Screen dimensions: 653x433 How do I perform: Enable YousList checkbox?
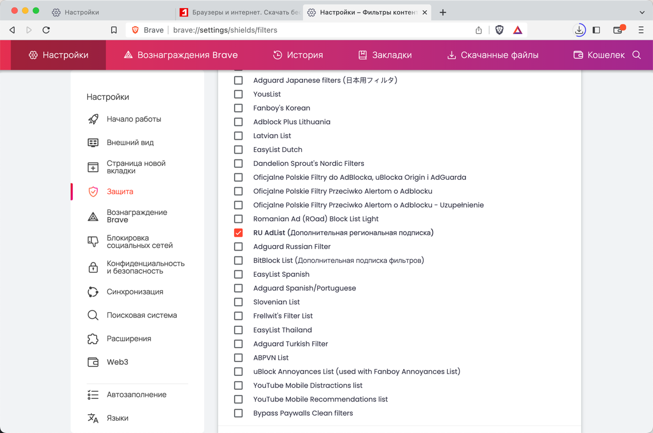tap(238, 94)
